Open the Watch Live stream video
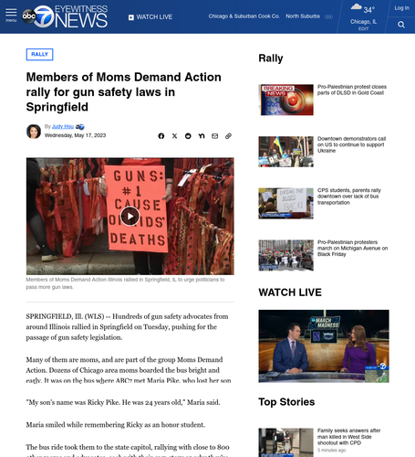The width and height of the screenshot is (415, 457). click(324, 346)
